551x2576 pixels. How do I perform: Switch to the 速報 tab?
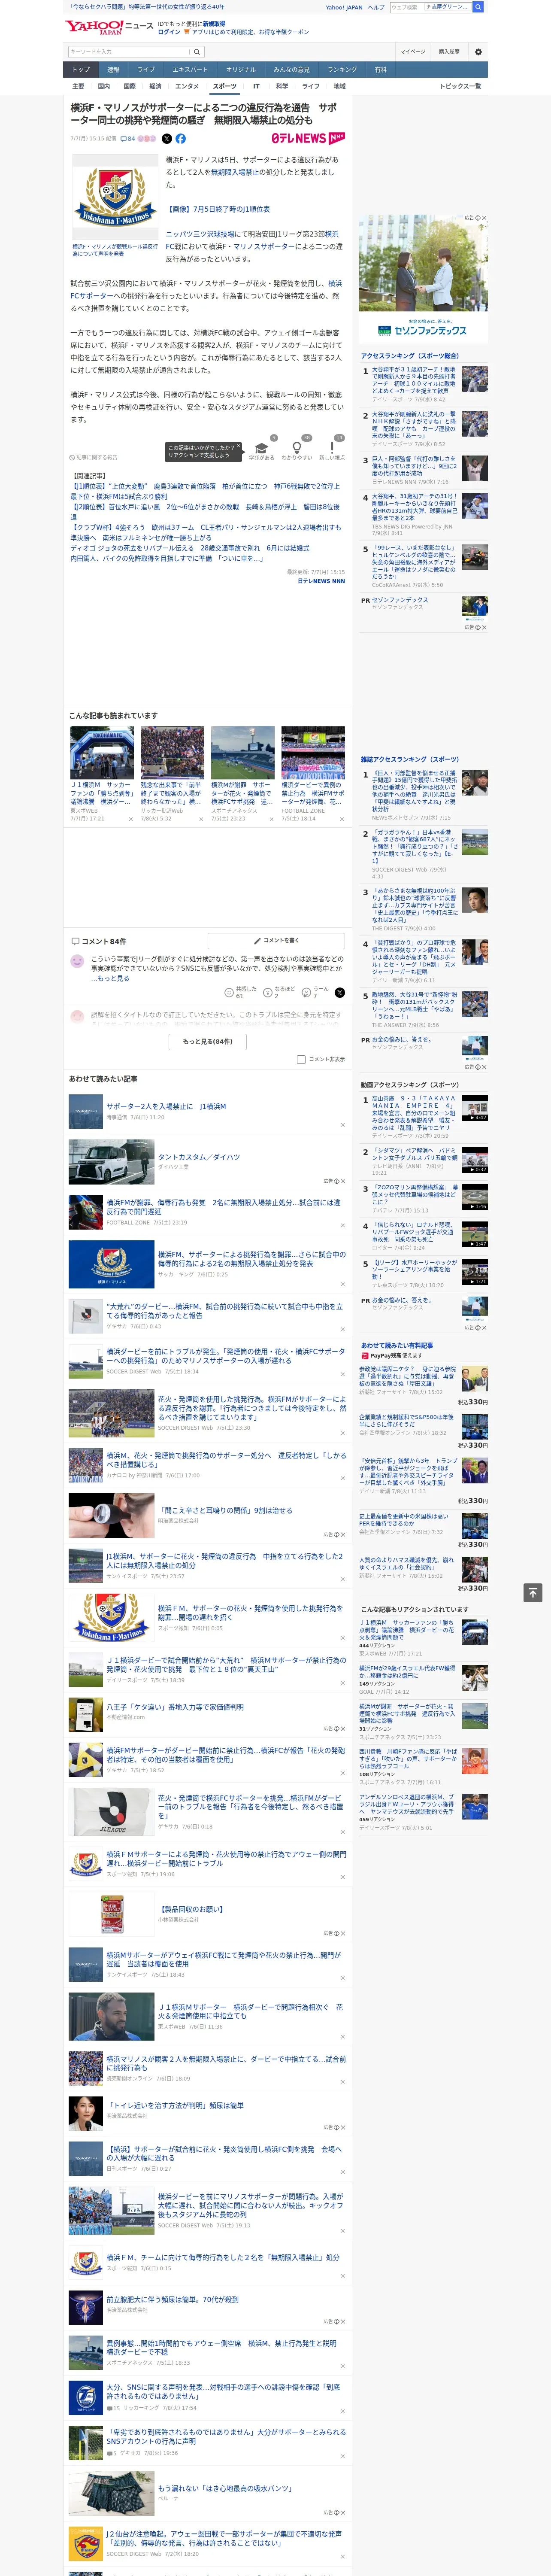(x=113, y=70)
